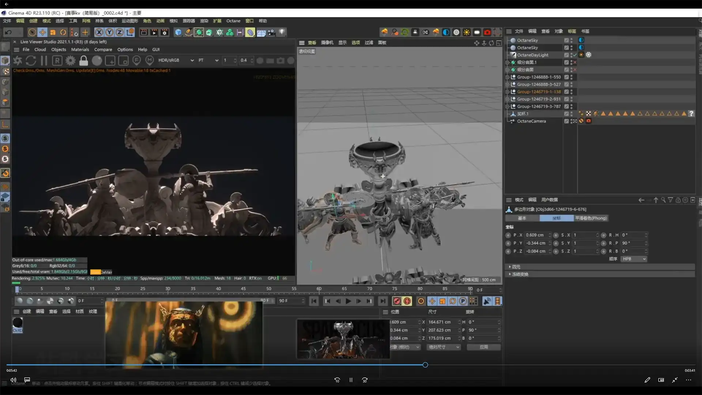Click the video progress bar handle
The width and height of the screenshot is (702, 395).
(x=425, y=365)
